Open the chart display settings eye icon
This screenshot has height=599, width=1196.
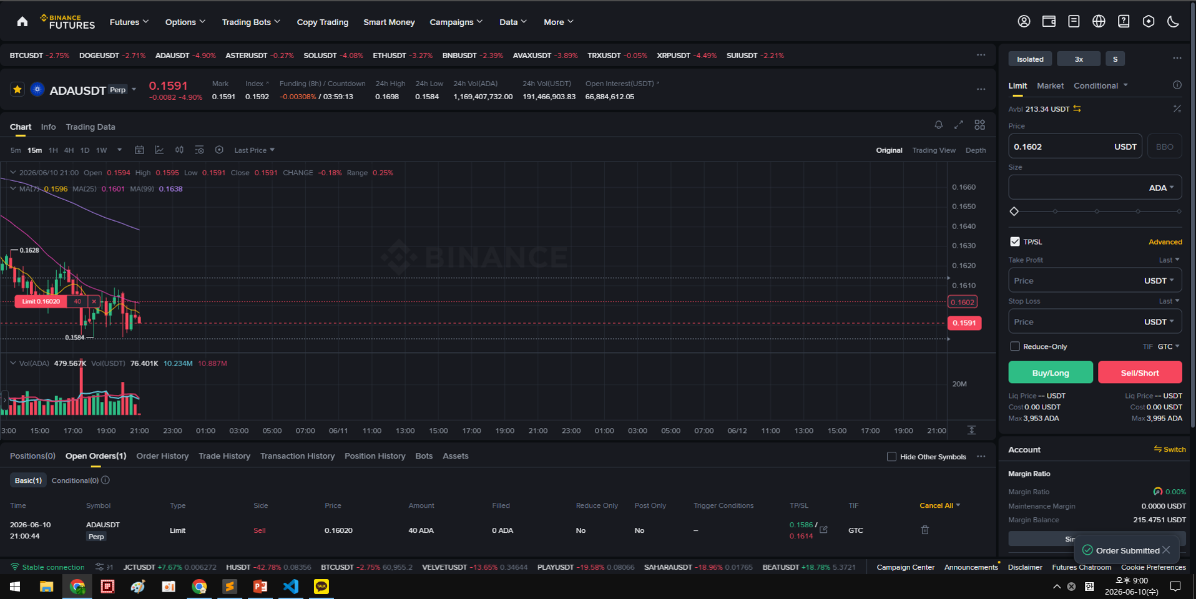click(x=199, y=150)
